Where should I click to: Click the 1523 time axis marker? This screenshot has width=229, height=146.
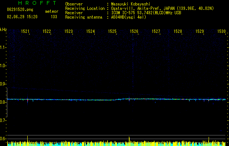tap(69, 31)
